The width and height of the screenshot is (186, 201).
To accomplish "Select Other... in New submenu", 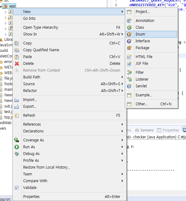I will coord(151,104).
